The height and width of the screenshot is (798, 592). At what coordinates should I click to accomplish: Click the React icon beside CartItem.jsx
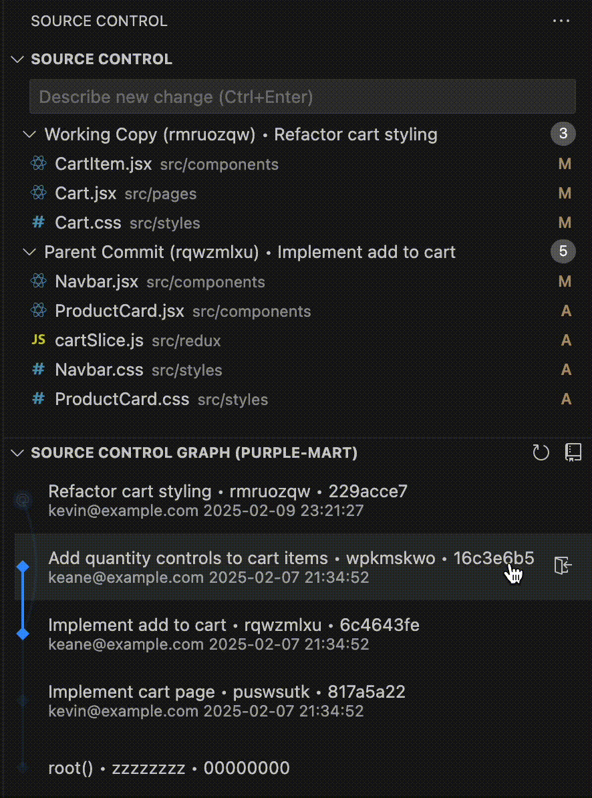point(39,164)
